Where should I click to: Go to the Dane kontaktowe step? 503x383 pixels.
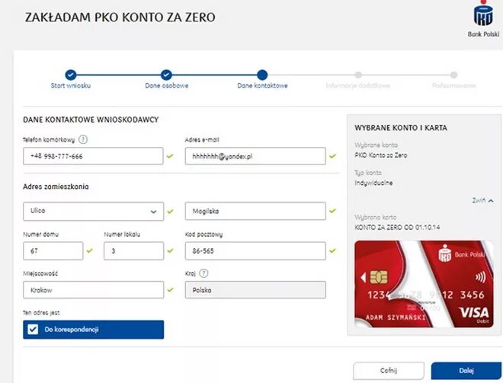[262, 75]
